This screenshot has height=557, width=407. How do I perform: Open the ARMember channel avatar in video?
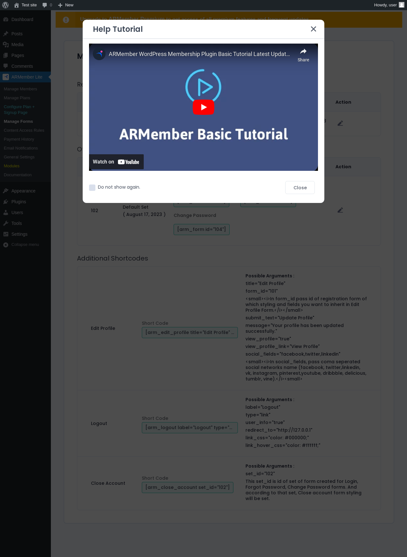pyautogui.click(x=99, y=54)
